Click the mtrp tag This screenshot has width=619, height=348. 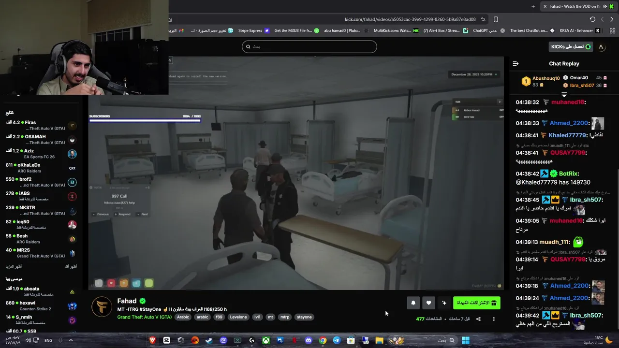pyautogui.click(x=285, y=317)
